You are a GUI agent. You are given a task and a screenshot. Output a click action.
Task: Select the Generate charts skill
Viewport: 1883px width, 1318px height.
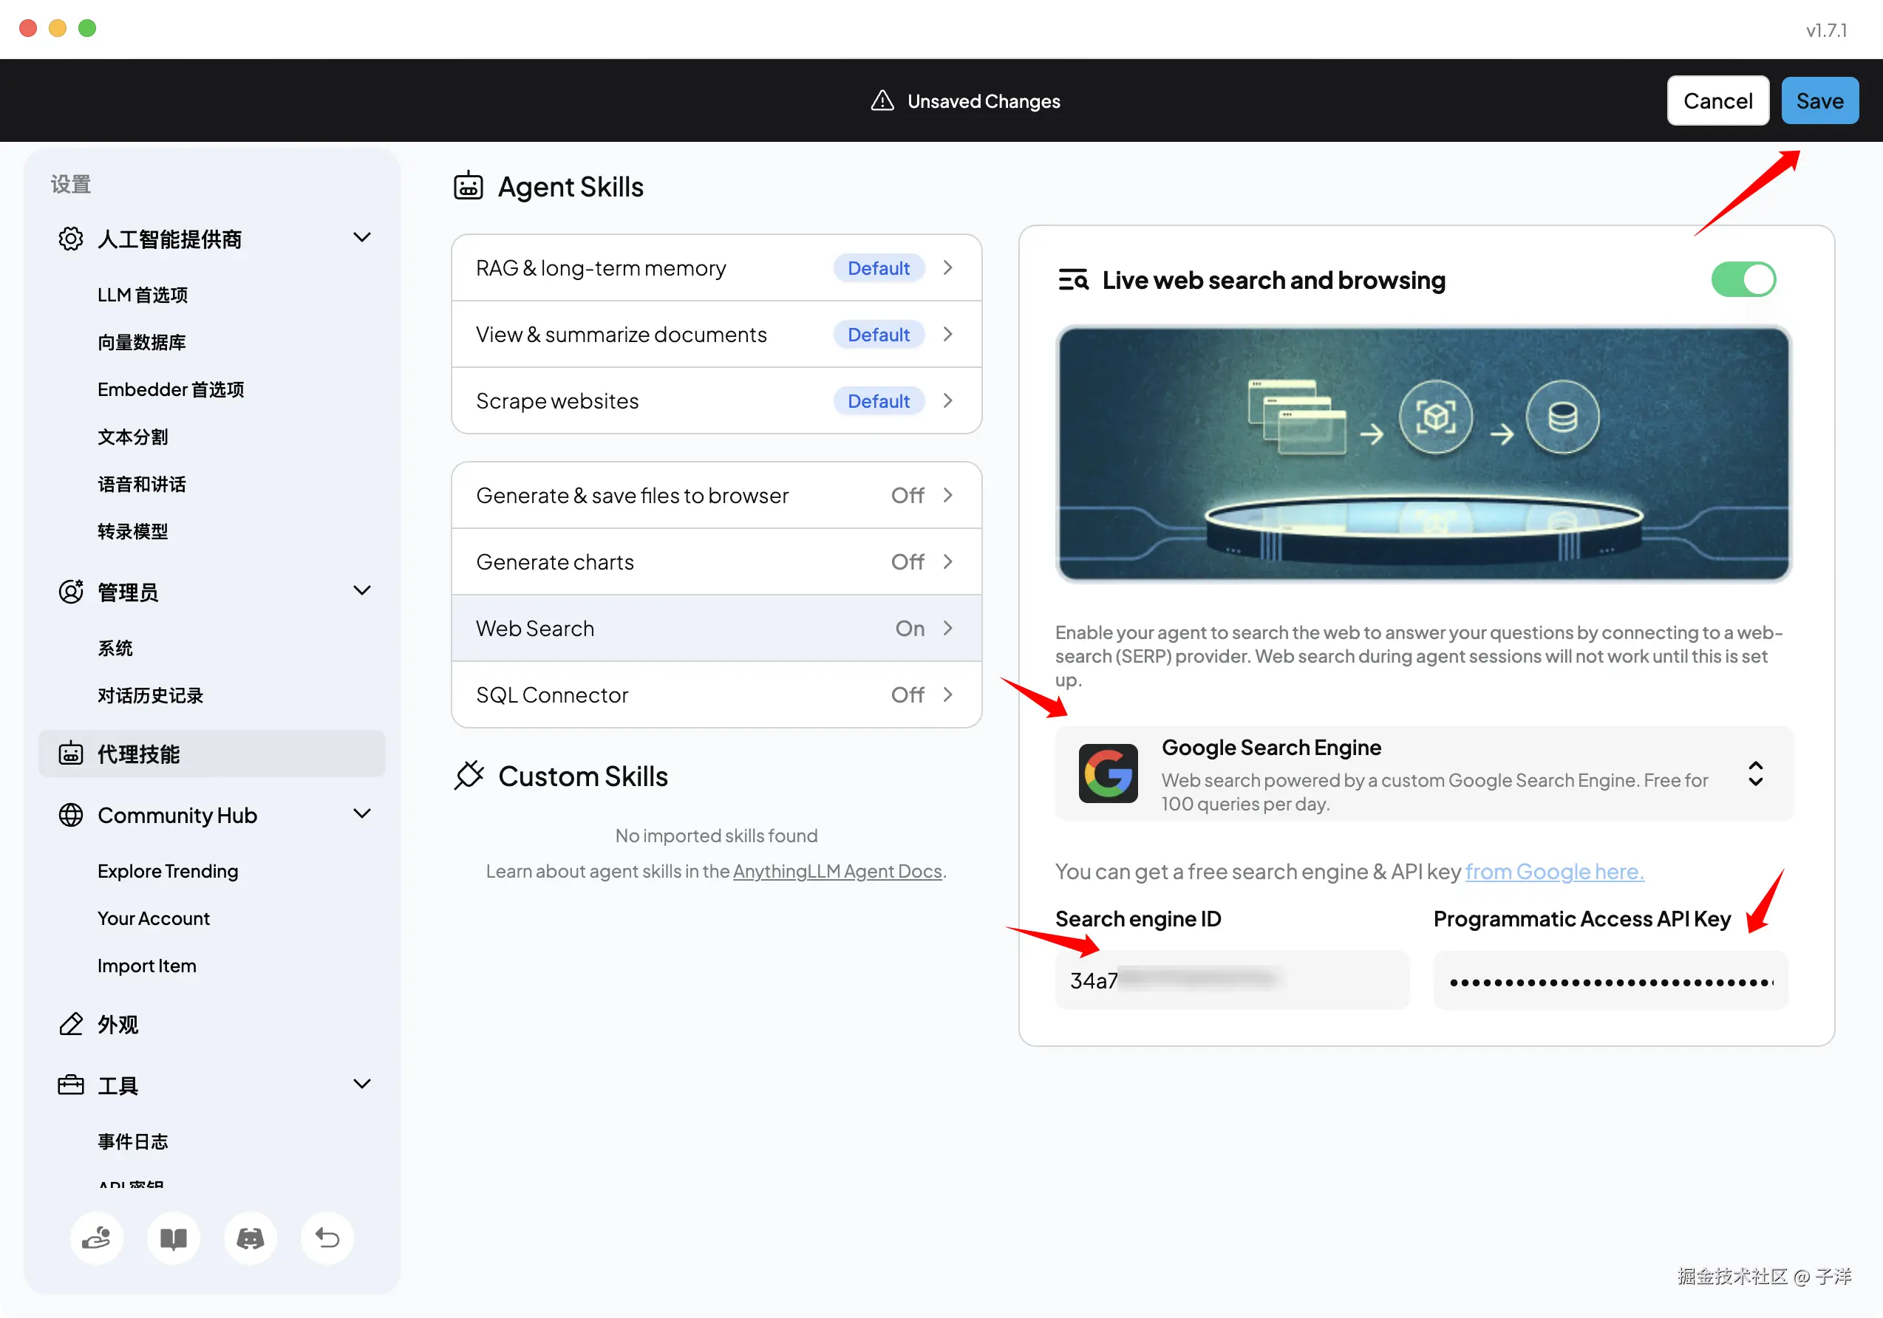point(716,561)
